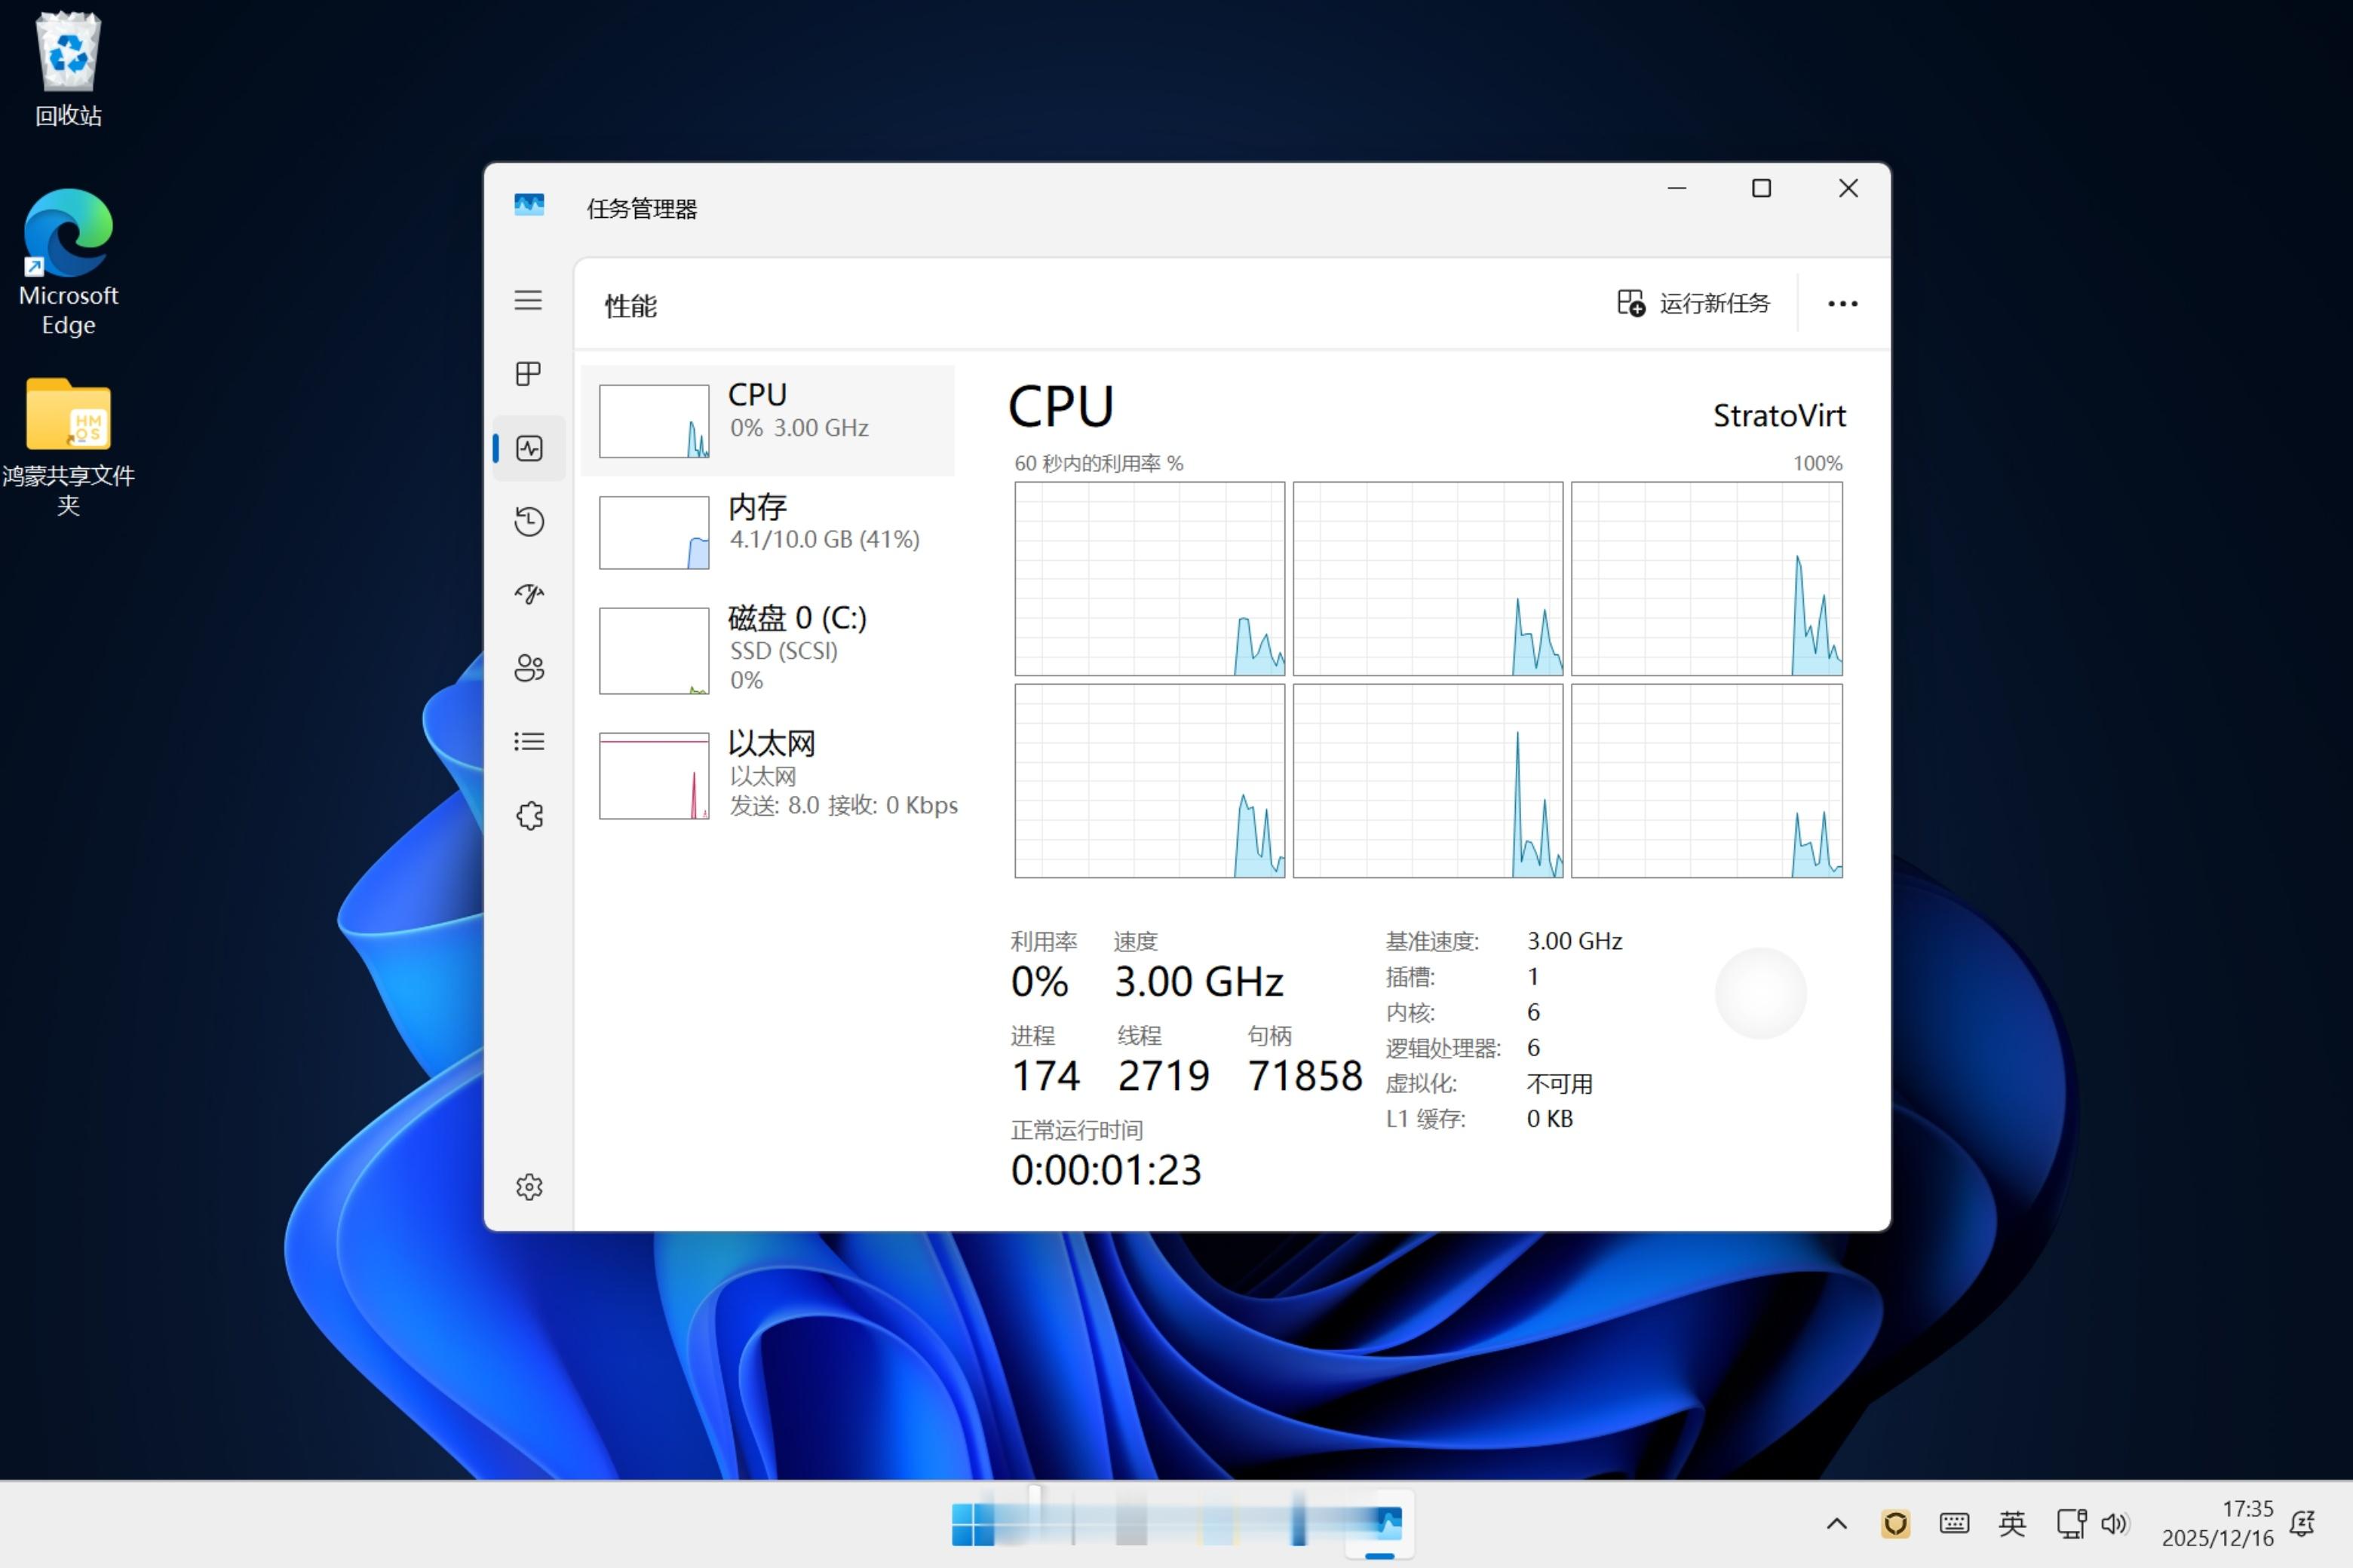Open the three-dots more options menu
The image size is (2353, 1568).
(1842, 303)
